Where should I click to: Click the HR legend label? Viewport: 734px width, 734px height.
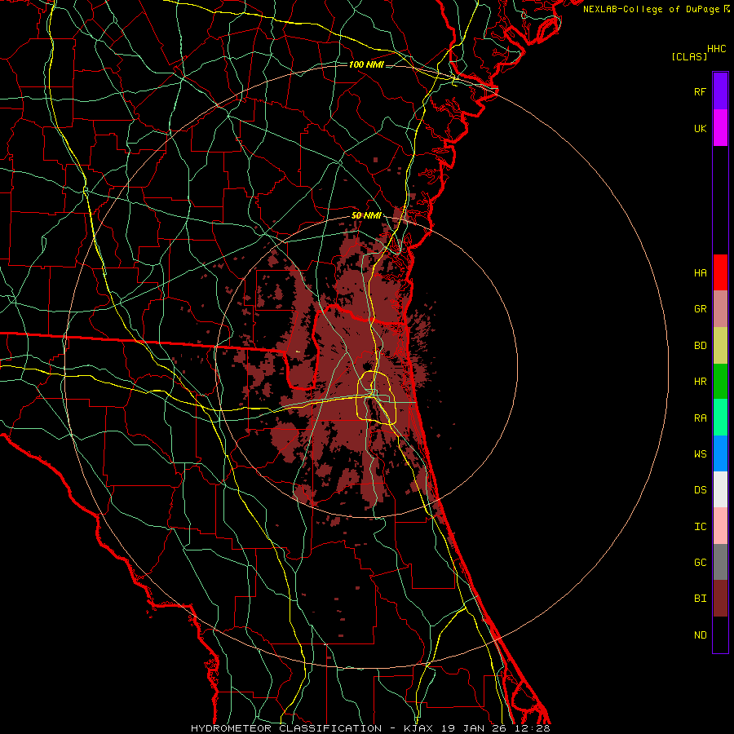[700, 382]
